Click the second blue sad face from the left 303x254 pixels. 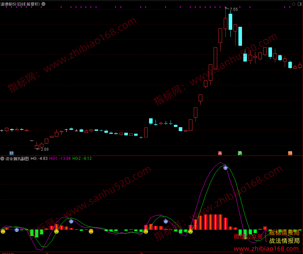71,221
